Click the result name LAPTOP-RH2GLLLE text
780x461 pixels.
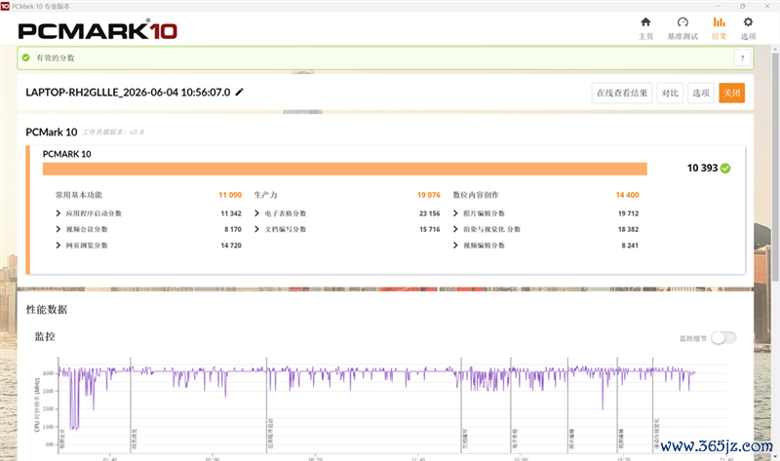[x=128, y=92]
